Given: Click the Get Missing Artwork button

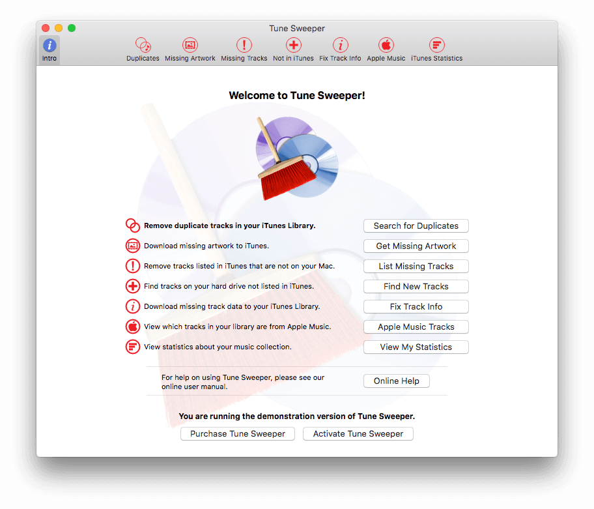Looking at the screenshot, I should (x=416, y=246).
